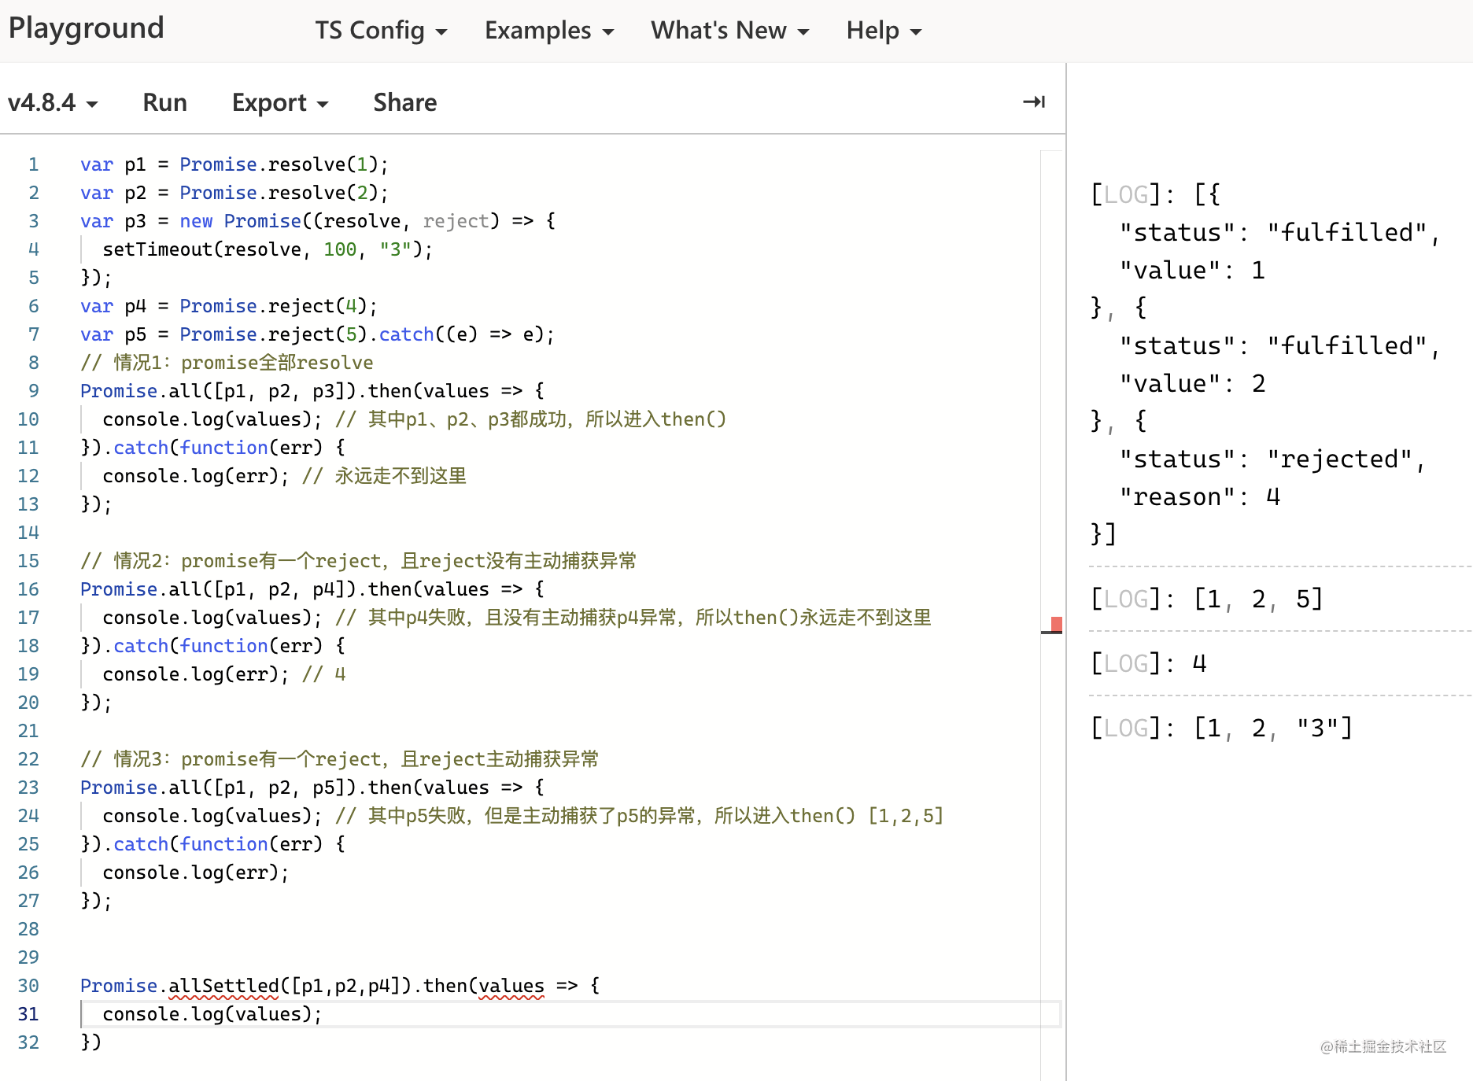The width and height of the screenshot is (1473, 1081).
Task: Open the TS Config dropdown menu
Action: (381, 31)
